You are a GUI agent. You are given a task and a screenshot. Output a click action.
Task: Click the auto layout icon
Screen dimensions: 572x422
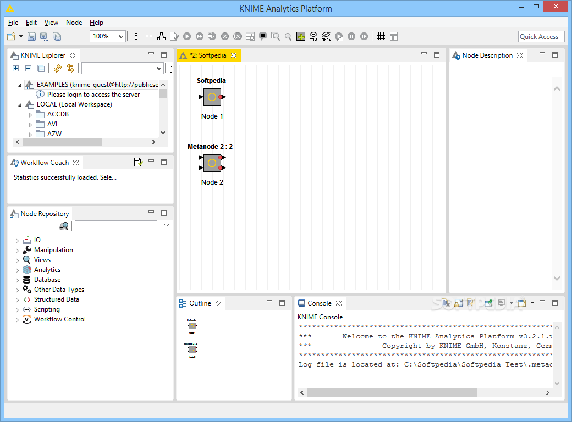161,36
